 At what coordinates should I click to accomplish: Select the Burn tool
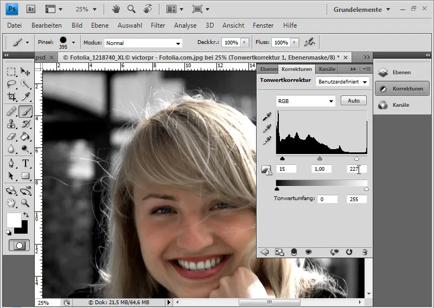click(25, 149)
